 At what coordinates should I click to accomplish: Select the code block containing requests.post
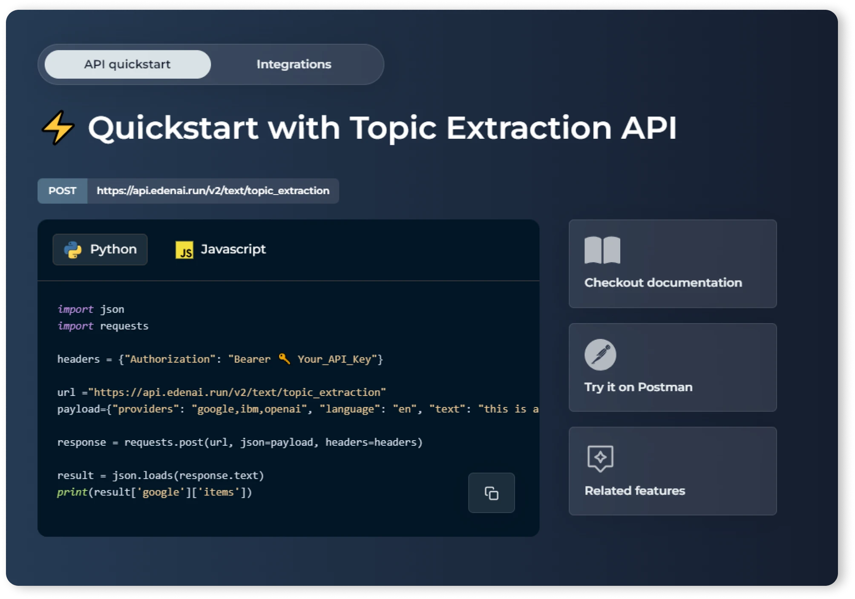[x=239, y=442]
